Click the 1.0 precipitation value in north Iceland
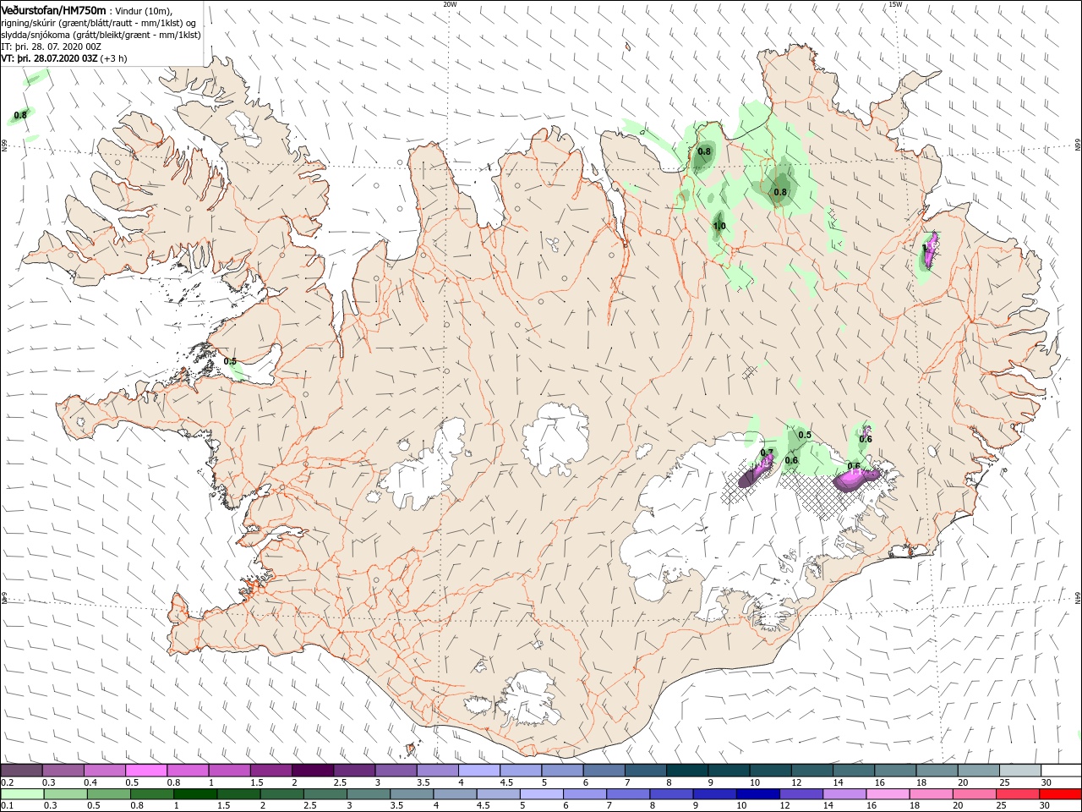 tap(719, 226)
